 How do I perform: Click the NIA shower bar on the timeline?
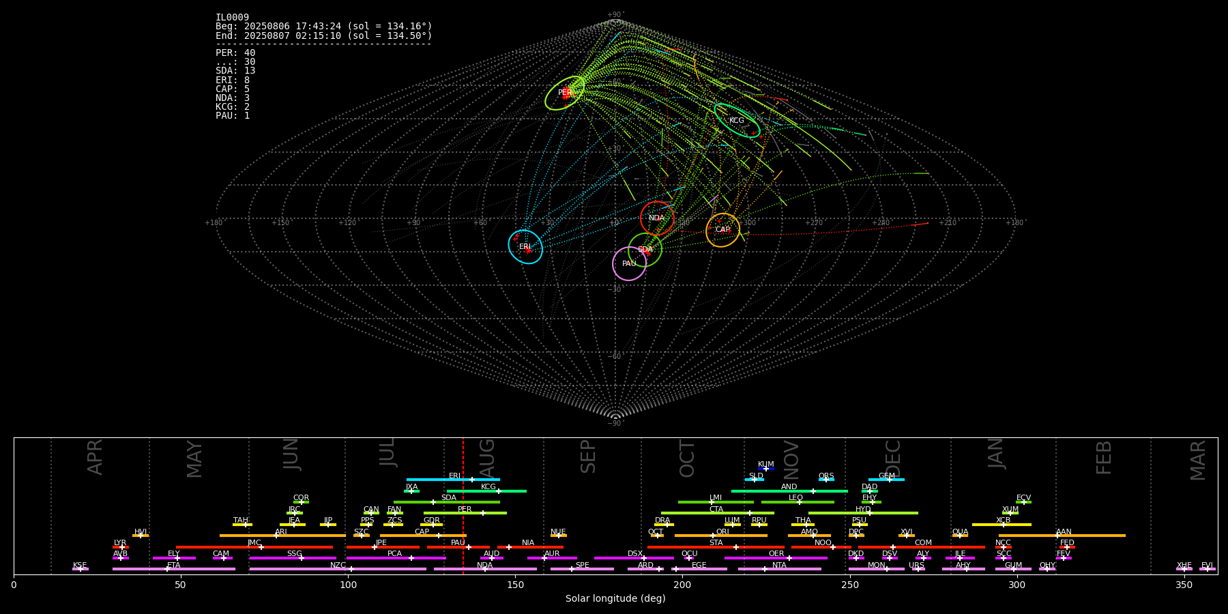click(x=530, y=547)
